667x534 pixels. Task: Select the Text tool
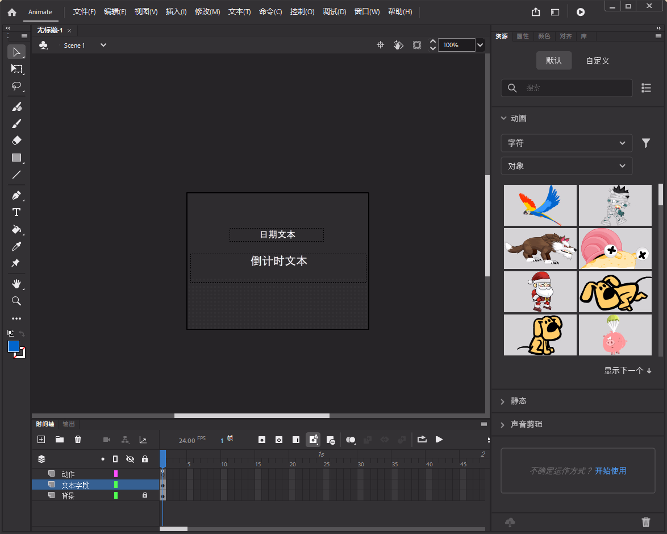click(16, 212)
